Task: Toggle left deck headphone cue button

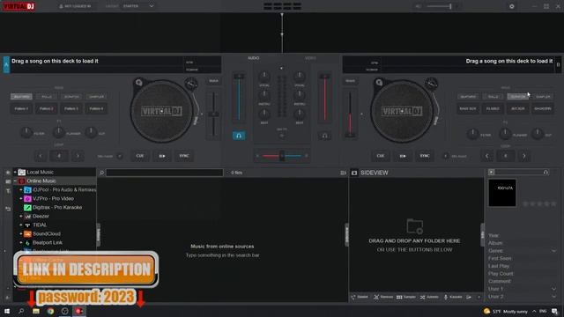Action: pyautogui.click(x=239, y=136)
